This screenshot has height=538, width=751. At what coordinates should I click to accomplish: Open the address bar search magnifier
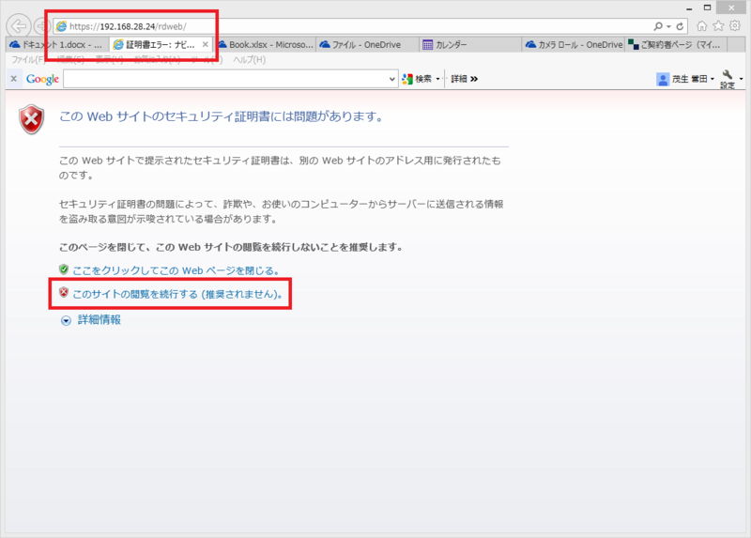[658, 26]
